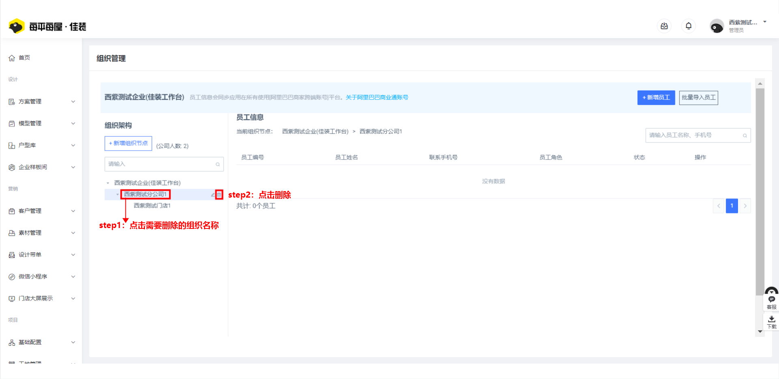
Task: Focus the employee name/phone search field
Action: point(698,135)
